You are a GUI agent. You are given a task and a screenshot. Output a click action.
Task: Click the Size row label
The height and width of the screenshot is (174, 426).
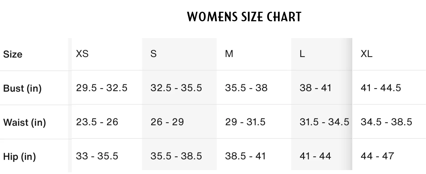point(13,54)
